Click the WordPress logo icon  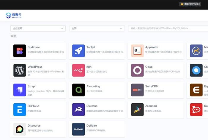click(20, 71)
